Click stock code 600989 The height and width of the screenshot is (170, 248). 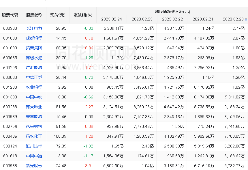10,117
